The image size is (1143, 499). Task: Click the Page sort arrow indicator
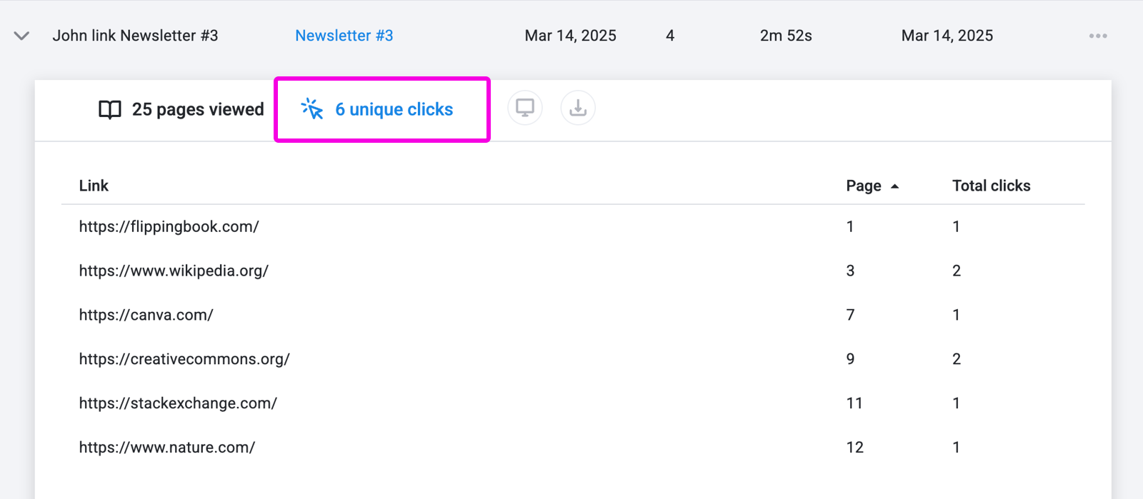pyautogui.click(x=894, y=186)
